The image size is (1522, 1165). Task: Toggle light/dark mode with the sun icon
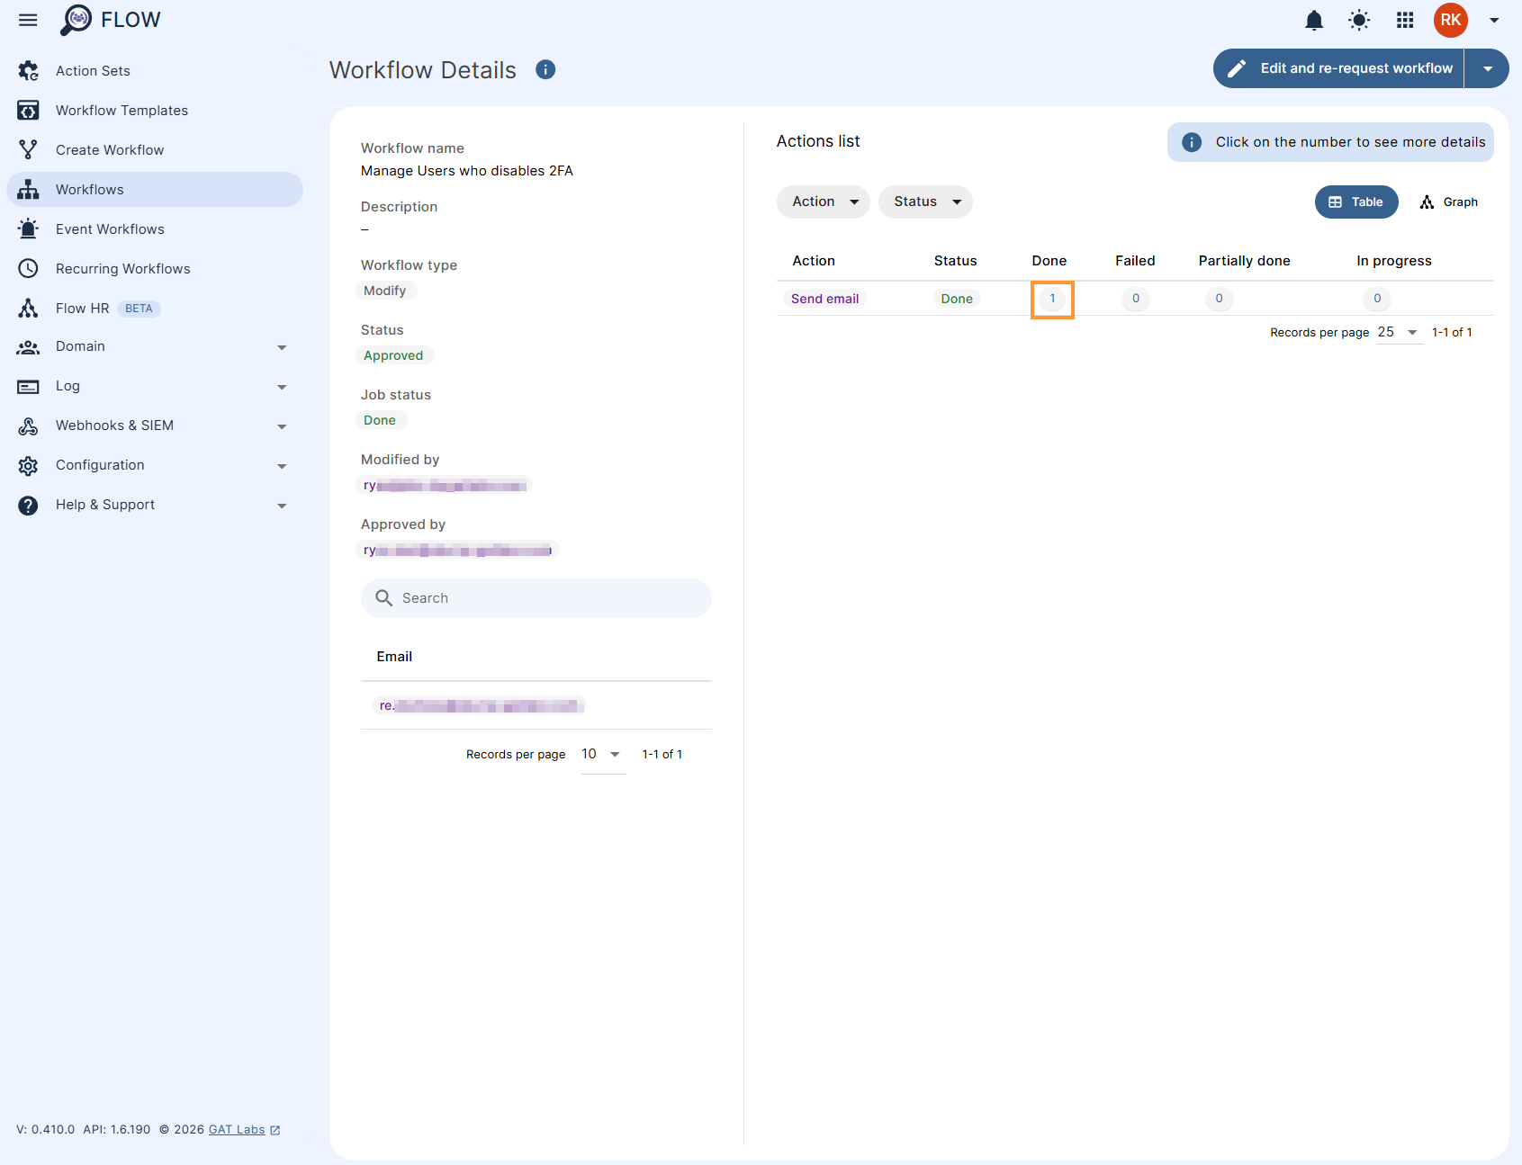[x=1358, y=20]
